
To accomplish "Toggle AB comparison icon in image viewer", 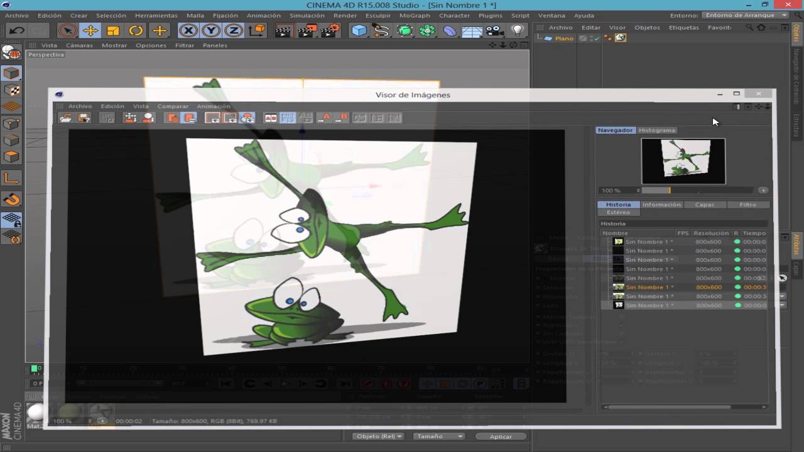I will [270, 117].
